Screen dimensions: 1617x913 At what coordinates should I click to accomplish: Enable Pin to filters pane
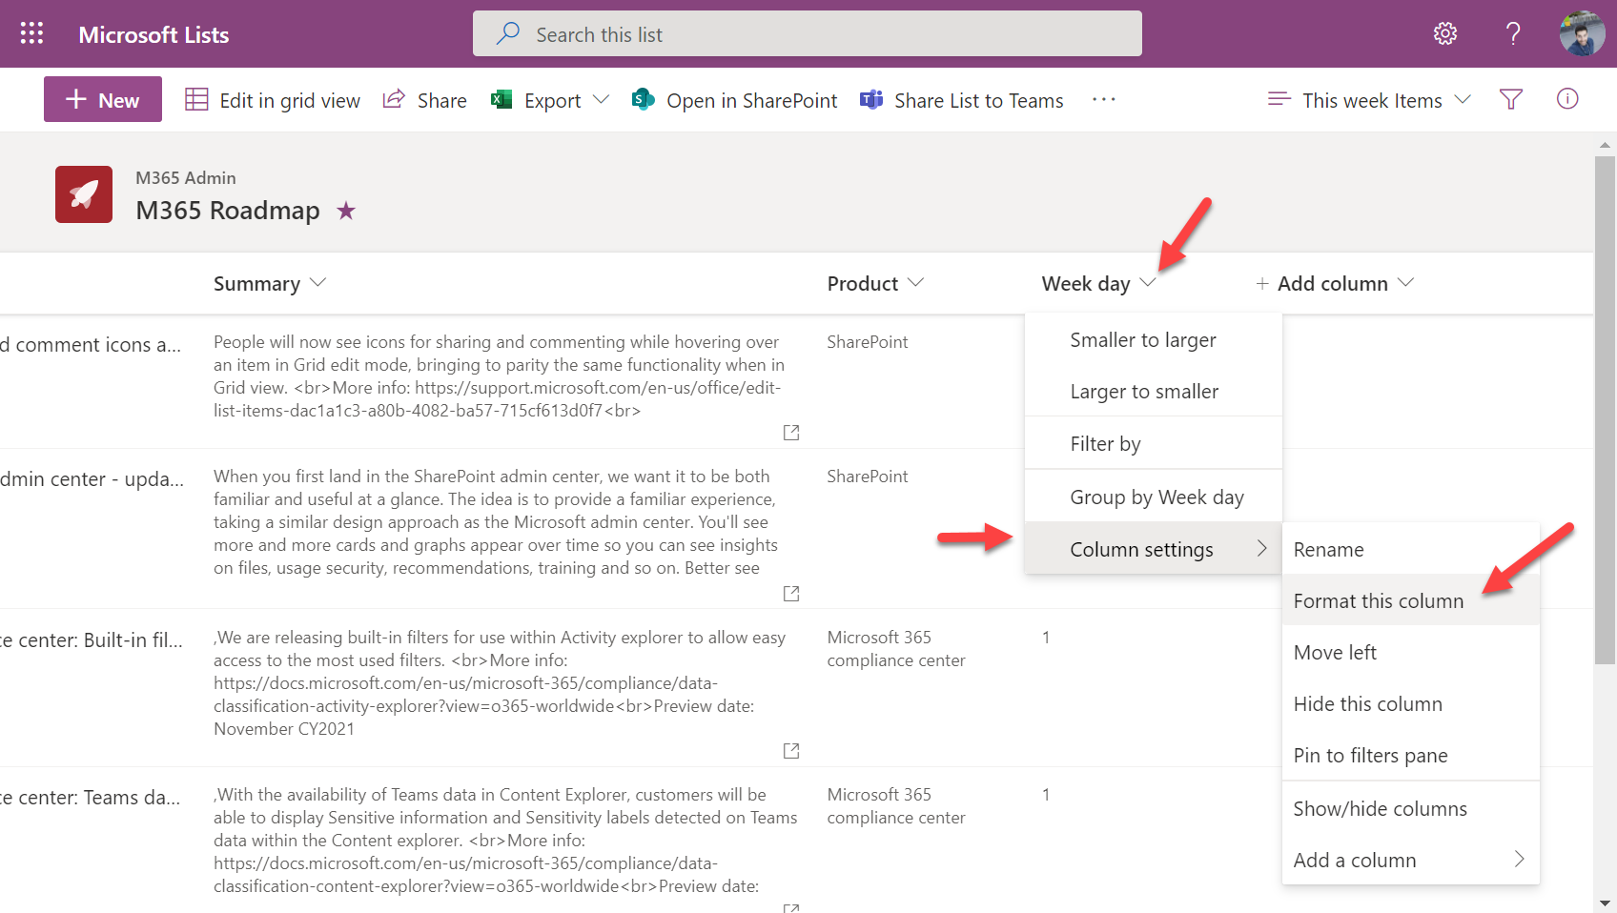click(1370, 755)
